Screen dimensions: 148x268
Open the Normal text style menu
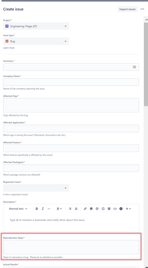click(x=18, y=209)
